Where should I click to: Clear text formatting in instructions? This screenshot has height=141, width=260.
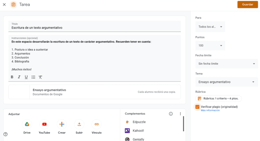click(40, 77)
